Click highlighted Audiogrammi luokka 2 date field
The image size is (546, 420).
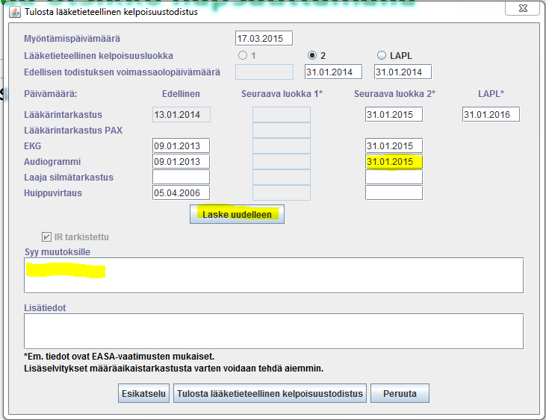(394, 162)
